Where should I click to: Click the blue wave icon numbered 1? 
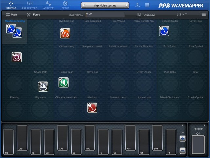11,29
